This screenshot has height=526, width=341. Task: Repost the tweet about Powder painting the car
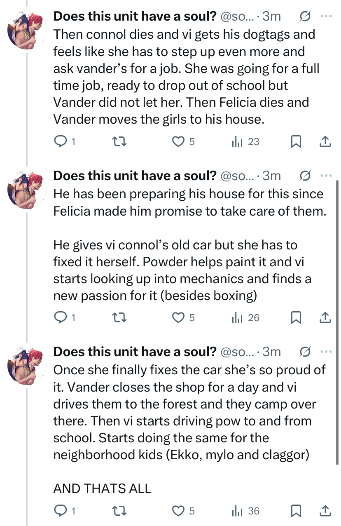coord(119,317)
